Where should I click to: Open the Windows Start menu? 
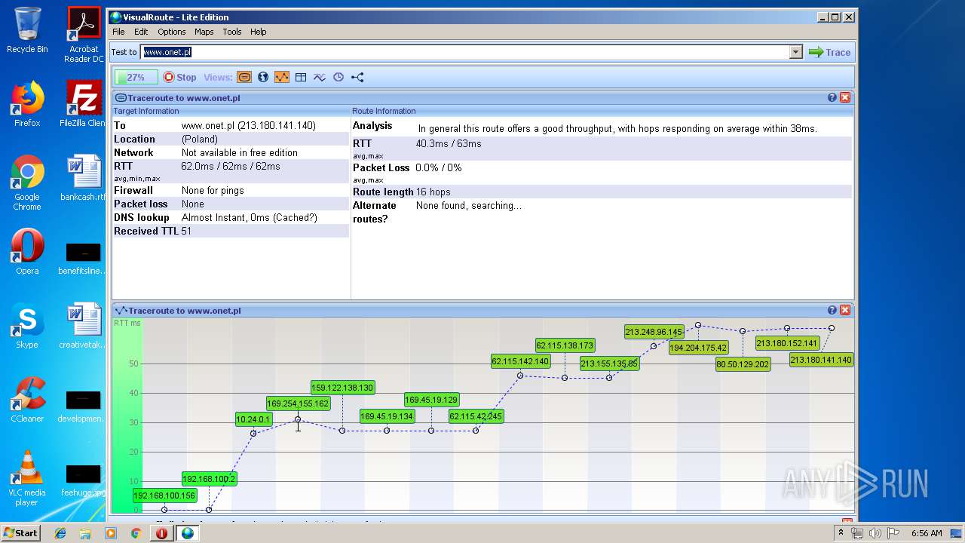pos(20,533)
